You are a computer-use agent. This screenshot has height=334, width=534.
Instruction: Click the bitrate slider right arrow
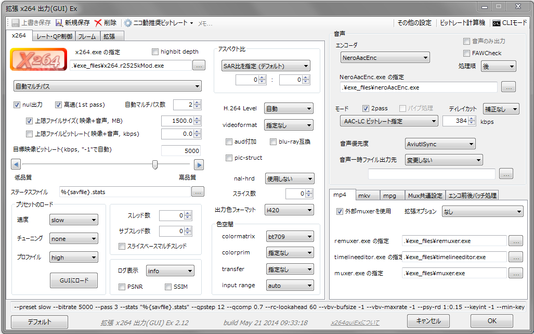coord(199,164)
